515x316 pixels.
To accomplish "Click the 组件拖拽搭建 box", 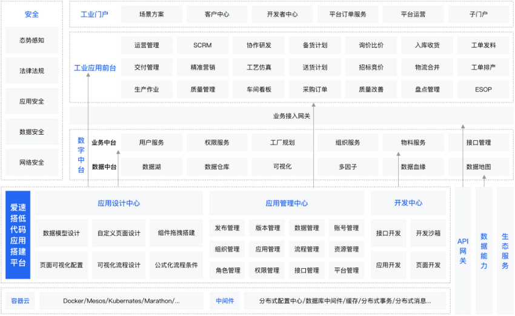I will click(176, 233).
